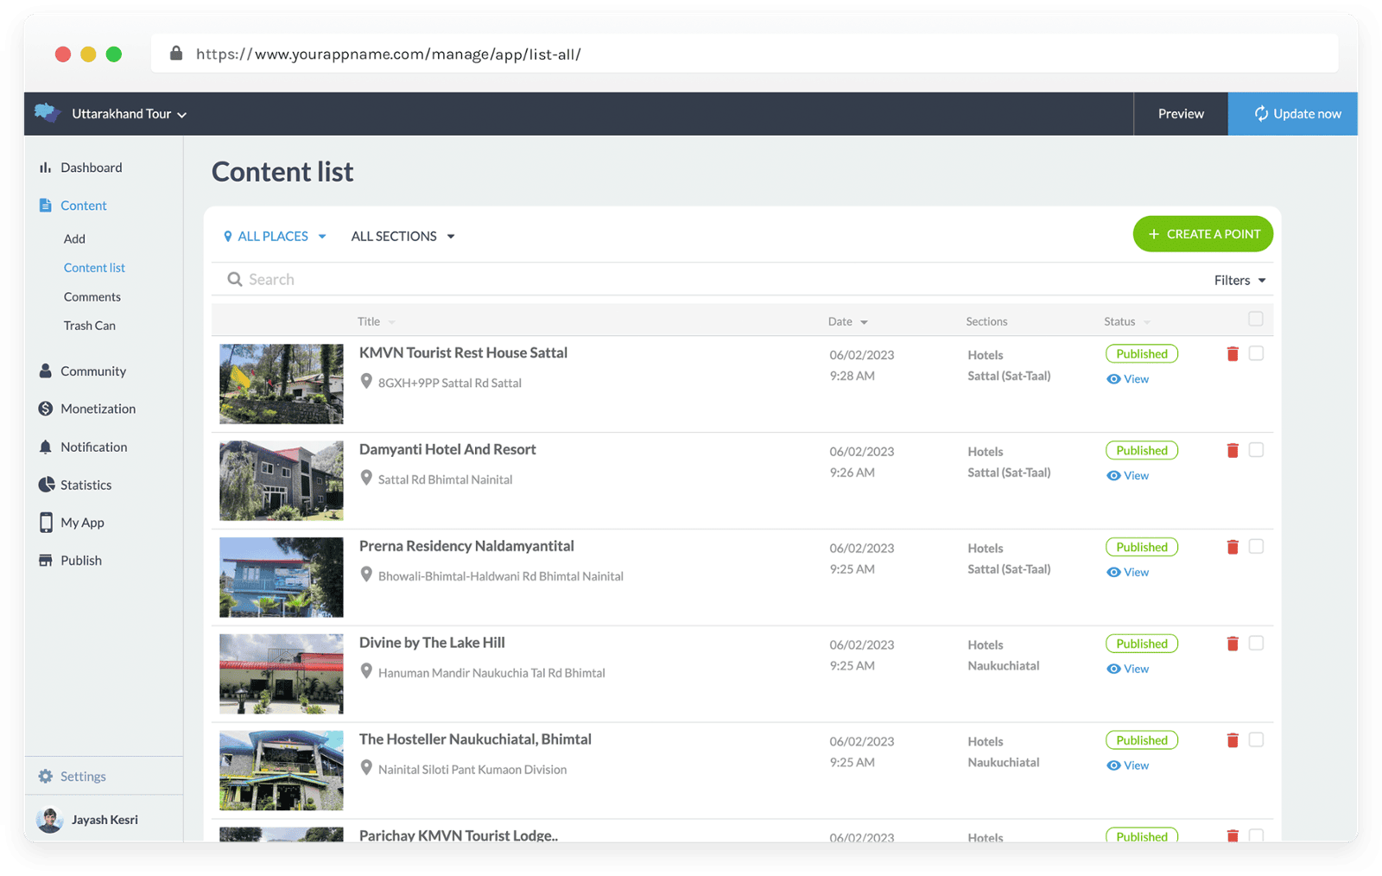1382x876 pixels.
Task: Open Comments in the Content submenu
Action: click(92, 297)
